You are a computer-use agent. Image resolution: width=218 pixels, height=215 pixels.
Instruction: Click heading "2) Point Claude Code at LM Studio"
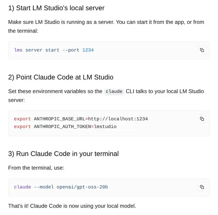pos(61,77)
